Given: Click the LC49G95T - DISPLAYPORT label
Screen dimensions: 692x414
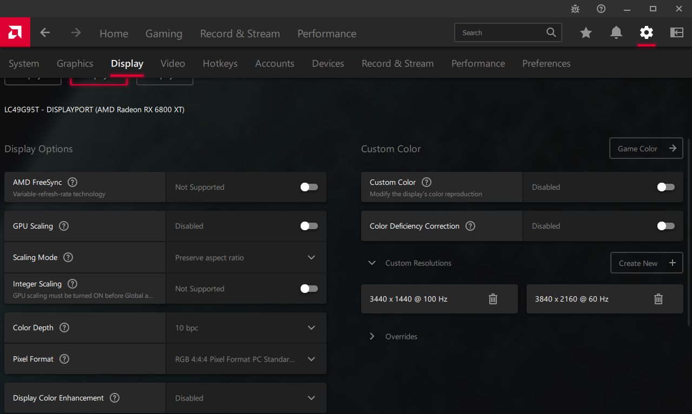Looking at the screenshot, I should pyautogui.click(x=95, y=110).
